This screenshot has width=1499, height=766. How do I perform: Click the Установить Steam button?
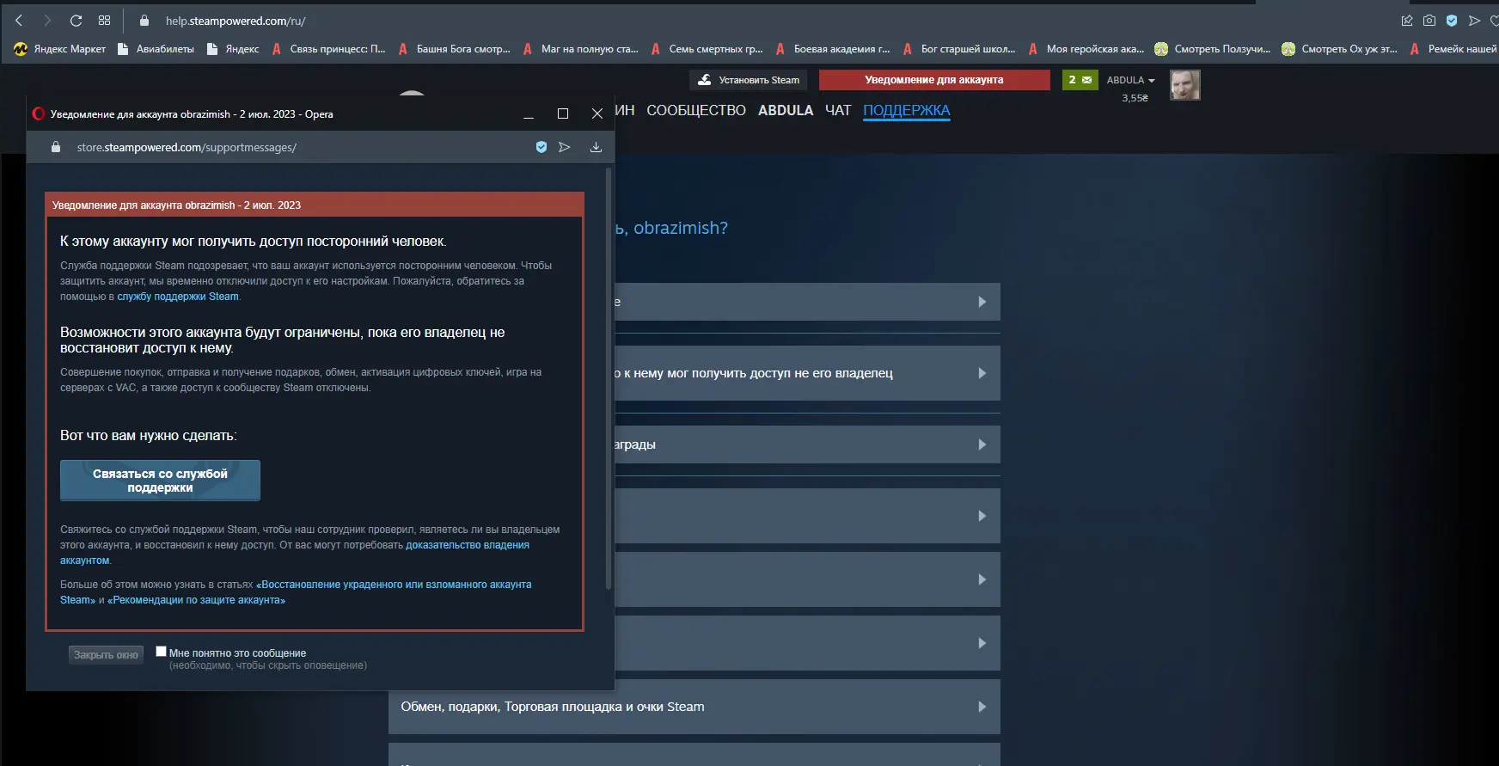pyautogui.click(x=749, y=80)
